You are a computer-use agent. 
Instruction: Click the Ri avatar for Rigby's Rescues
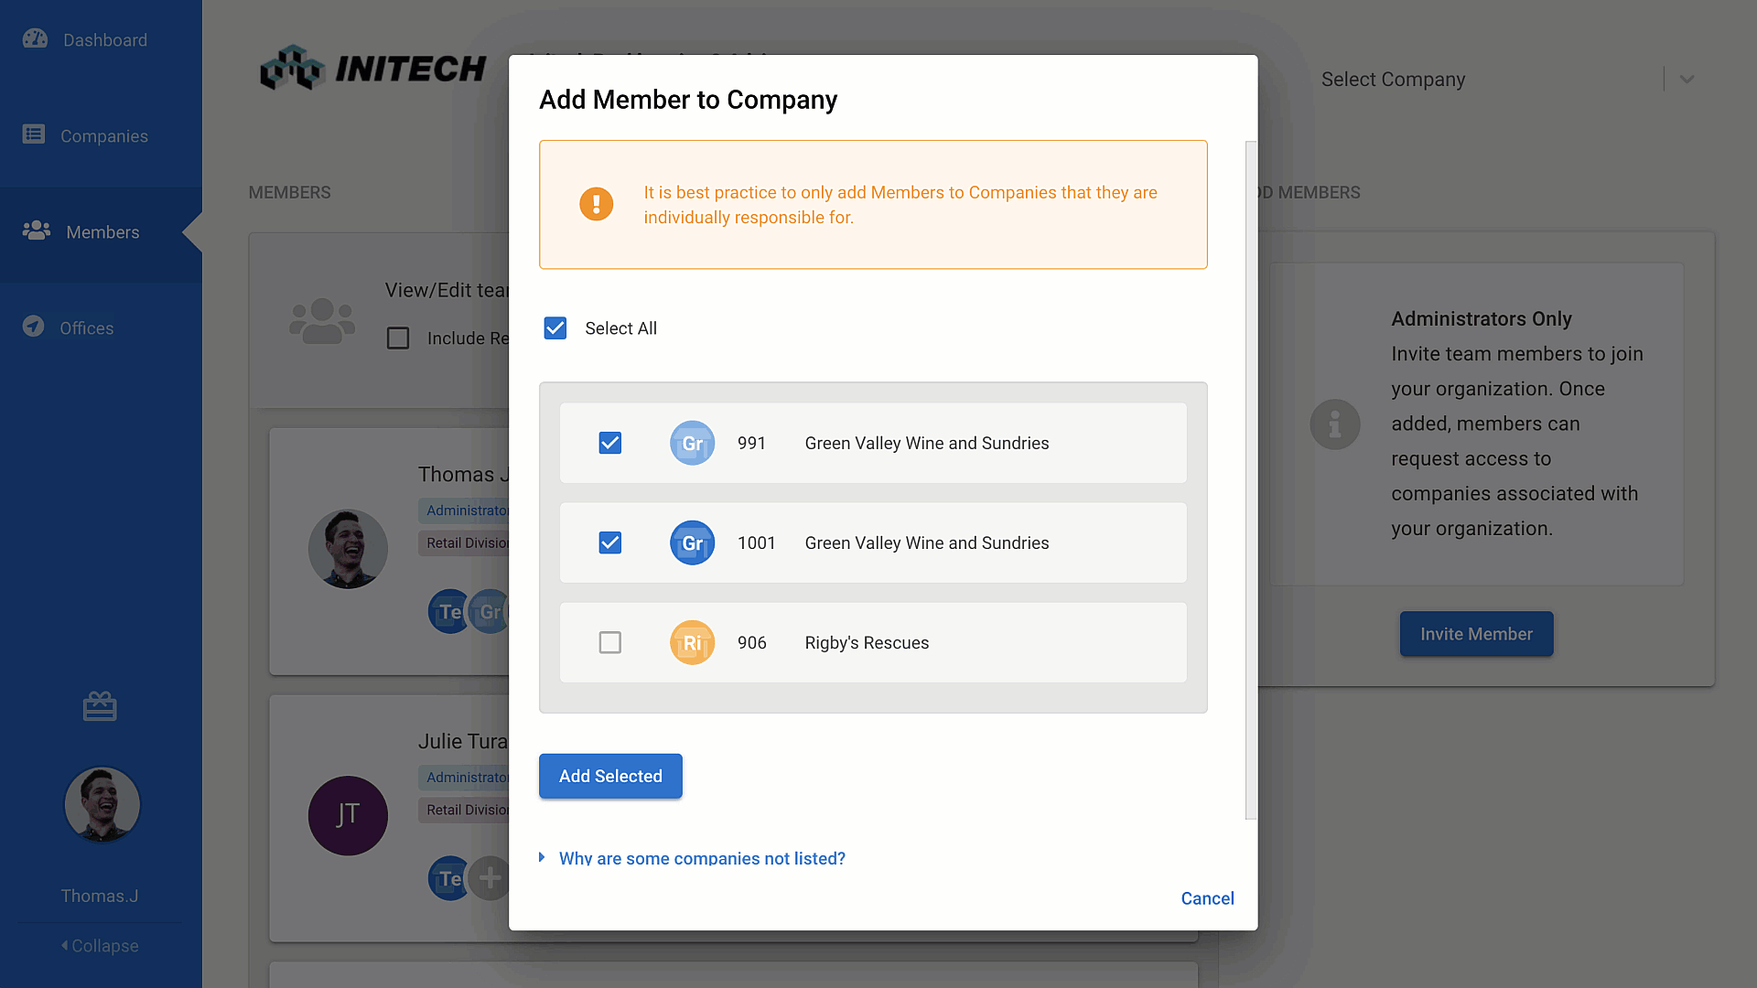pyautogui.click(x=692, y=642)
